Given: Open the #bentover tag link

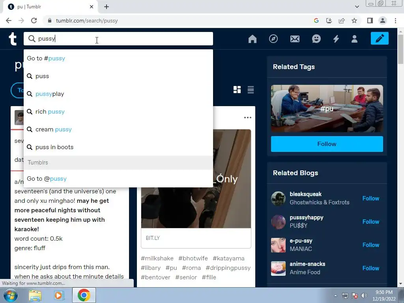Looking at the screenshot, I should [155, 277].
